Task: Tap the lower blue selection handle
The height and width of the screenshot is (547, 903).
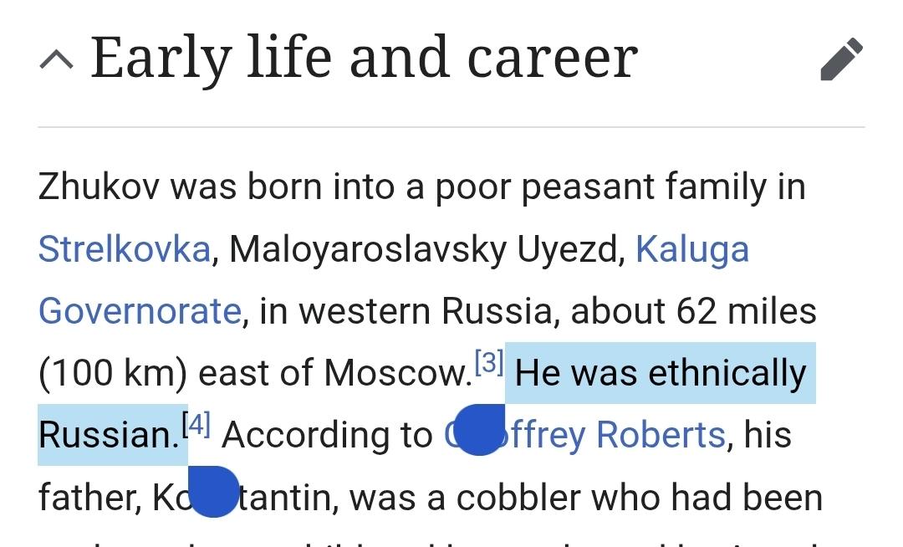Action: click(213, 492)
